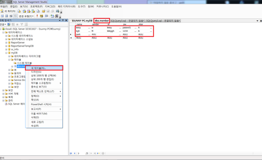Choose Start PowerShell (PowerShell 시작) menu item
The image size is (262, 160).
pos(44,104)
